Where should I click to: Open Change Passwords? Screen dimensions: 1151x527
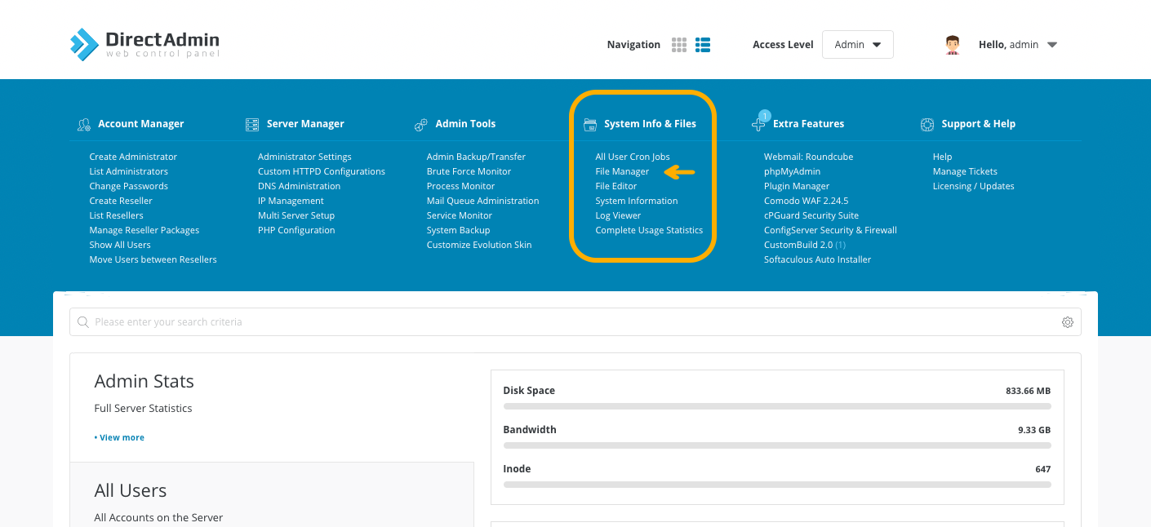point(129,186)
